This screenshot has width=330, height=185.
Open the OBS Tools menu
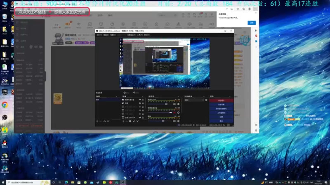[x=140, y=35]
